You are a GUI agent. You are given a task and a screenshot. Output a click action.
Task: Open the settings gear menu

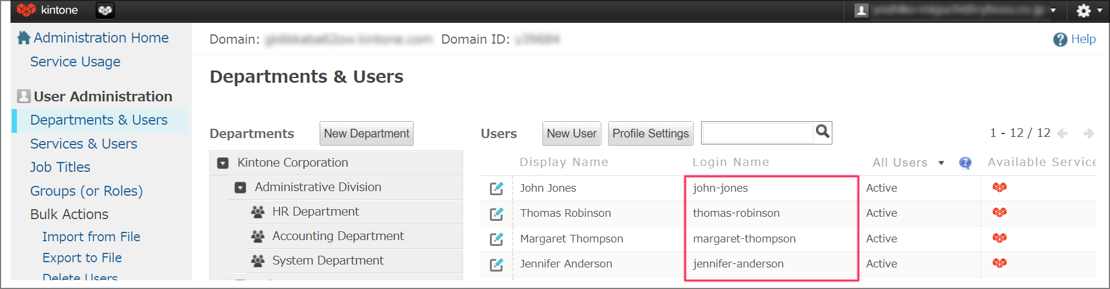[x=1083, y=10]
